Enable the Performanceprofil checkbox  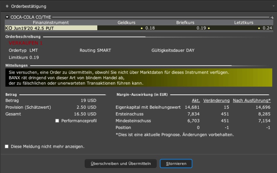tap(57, 121)
